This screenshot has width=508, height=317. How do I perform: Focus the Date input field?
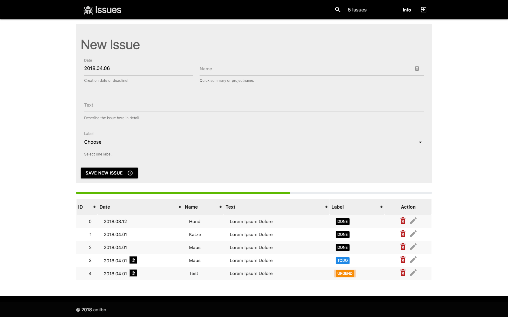(138, 69)
